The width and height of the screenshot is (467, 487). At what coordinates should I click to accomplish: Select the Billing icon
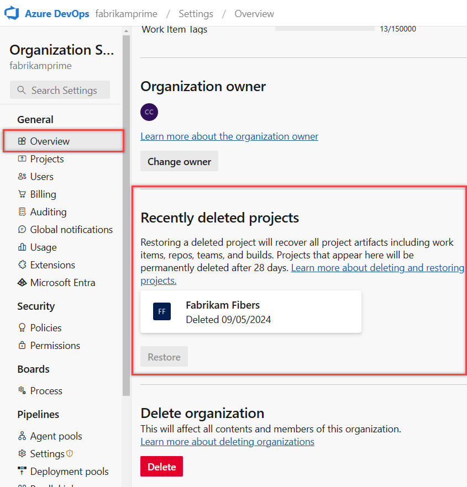[x=25, y=194]
